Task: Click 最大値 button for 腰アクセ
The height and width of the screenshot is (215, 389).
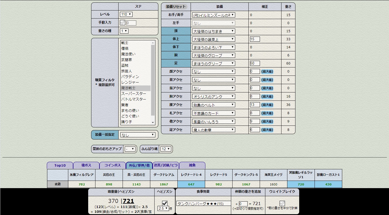Action: pos(267,105)
